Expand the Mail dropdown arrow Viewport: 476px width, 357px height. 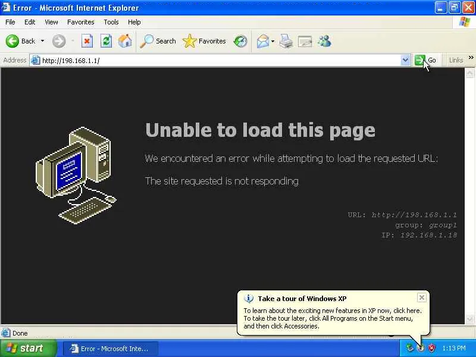pos(273,41)
